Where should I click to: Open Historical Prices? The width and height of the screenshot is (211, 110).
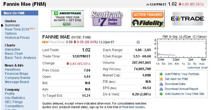tap(17, 38)
